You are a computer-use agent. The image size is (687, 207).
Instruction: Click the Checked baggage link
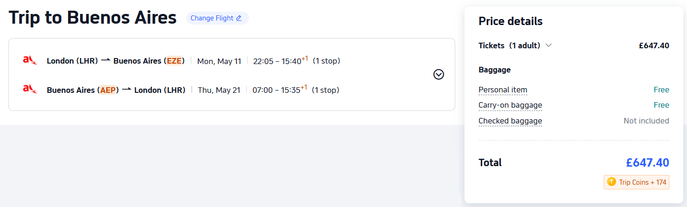click(510, 121)
